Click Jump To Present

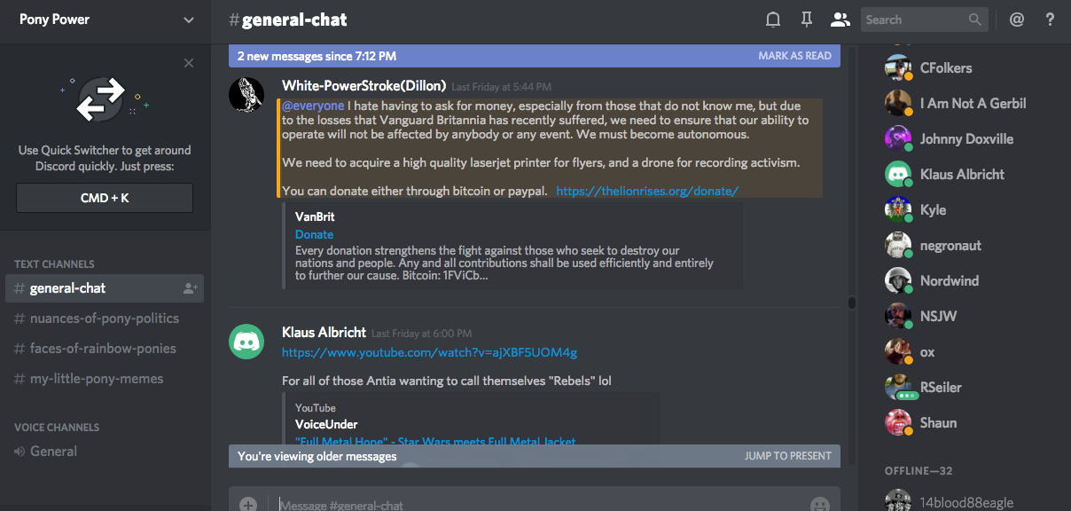pyautogui.click(x=787, y=456)
